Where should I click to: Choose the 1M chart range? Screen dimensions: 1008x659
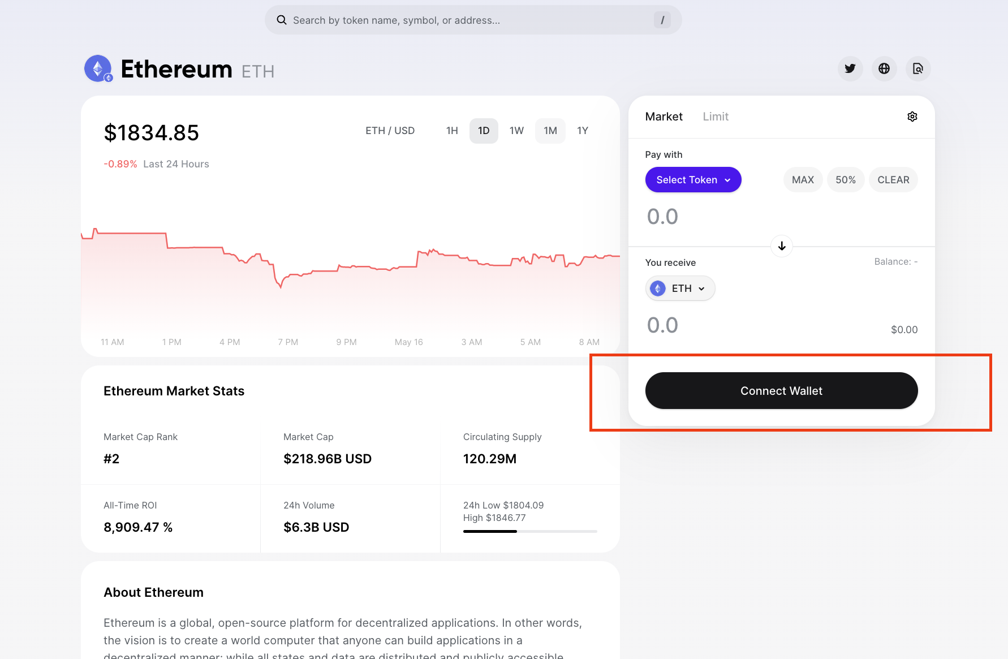[x=550, y=131]
